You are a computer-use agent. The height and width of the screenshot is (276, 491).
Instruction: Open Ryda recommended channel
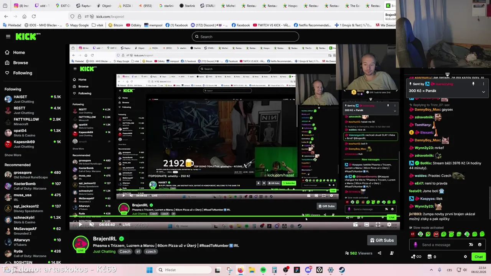pos(33,253)
